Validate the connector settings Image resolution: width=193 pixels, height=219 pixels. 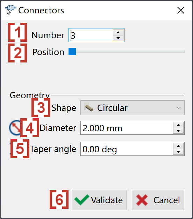pos(99,200)
